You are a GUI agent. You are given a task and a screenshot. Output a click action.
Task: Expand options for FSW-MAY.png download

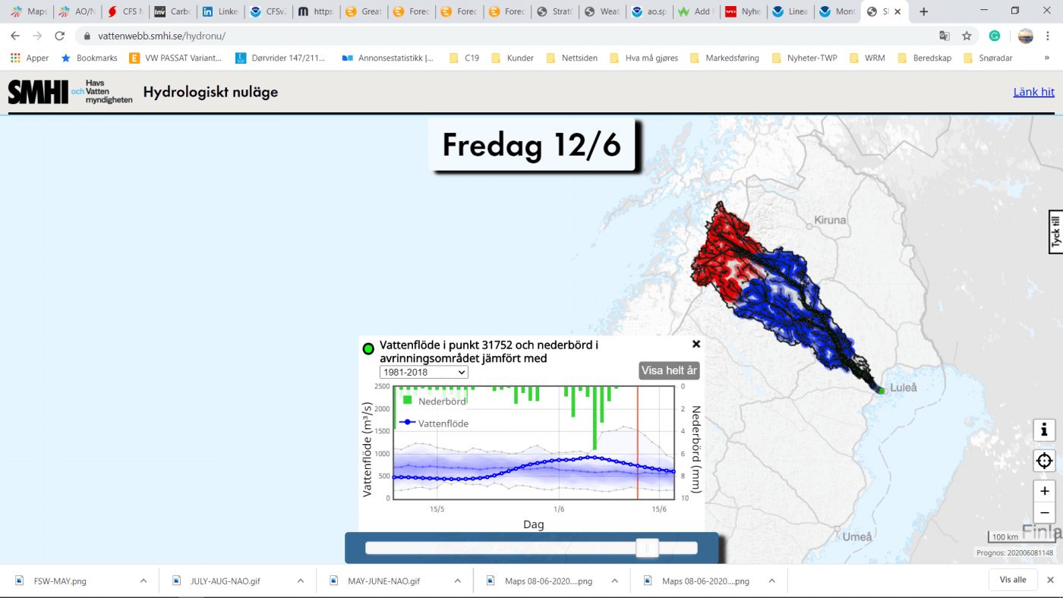click(x=144, y=581)
